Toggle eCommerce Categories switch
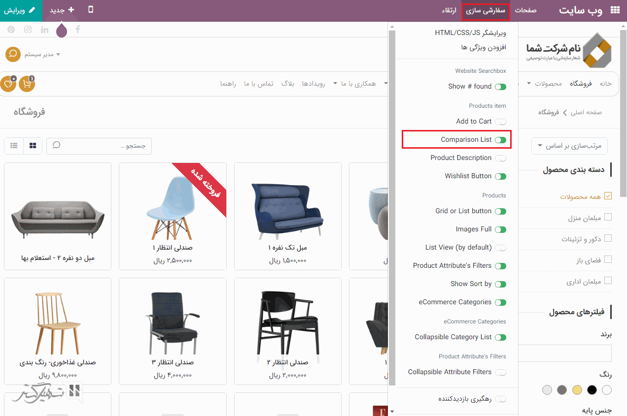This screenshot has width=627, height=416. tap(501, 302)
